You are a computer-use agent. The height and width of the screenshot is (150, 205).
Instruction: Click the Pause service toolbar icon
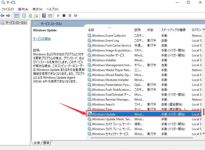pos(70,16)
